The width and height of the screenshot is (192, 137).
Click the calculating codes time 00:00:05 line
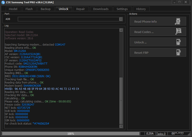coord(38,102)
